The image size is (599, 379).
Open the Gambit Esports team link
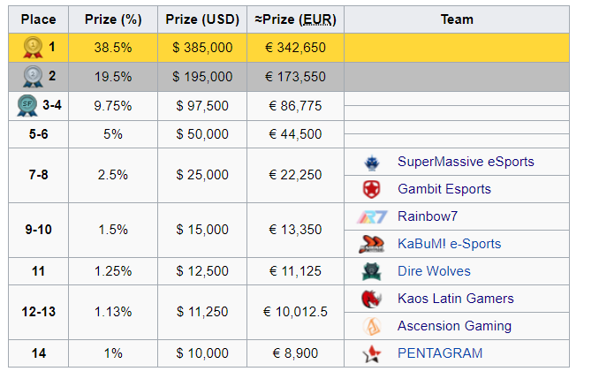point(444,189)
